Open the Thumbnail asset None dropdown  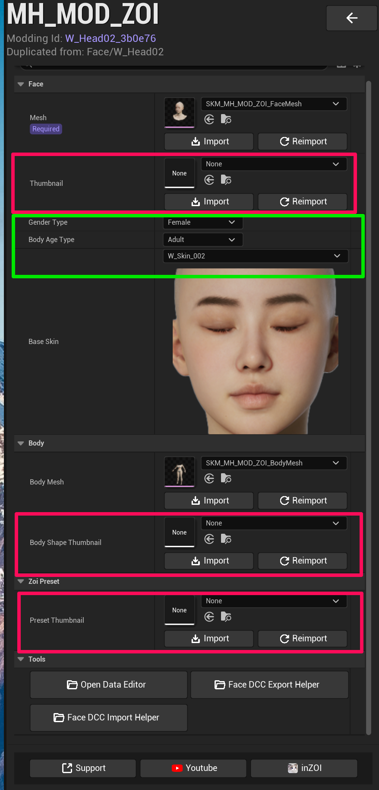(x=274, y=164)
